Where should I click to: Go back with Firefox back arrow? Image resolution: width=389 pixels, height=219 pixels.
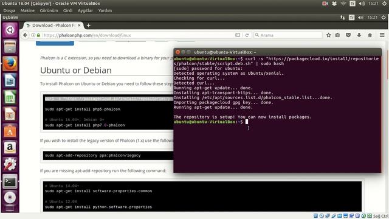[x=25, y=35]
